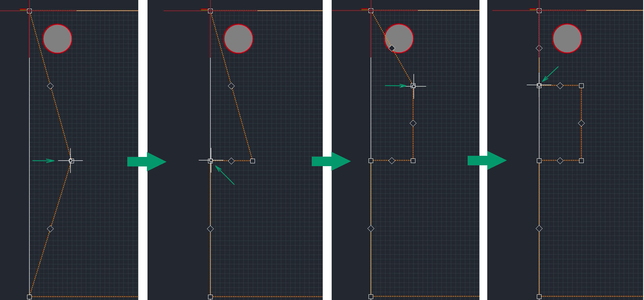Click fourth panel's top corner square vertex grip

tap(539, 11)
